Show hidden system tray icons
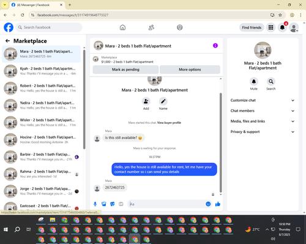The height and width of the screenshot is (244, 306). click(x=267, y=229)
